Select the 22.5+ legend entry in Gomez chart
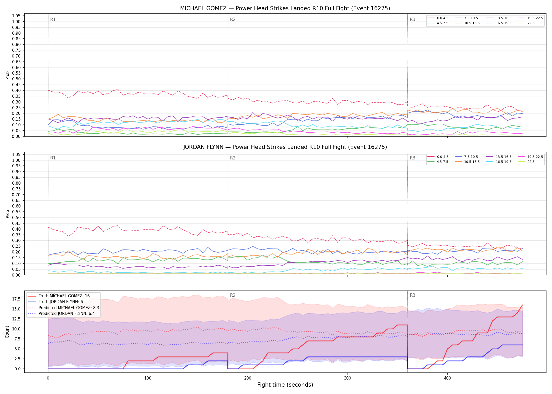This screenshot has width=552, height=394. click(x=528, y=23)
